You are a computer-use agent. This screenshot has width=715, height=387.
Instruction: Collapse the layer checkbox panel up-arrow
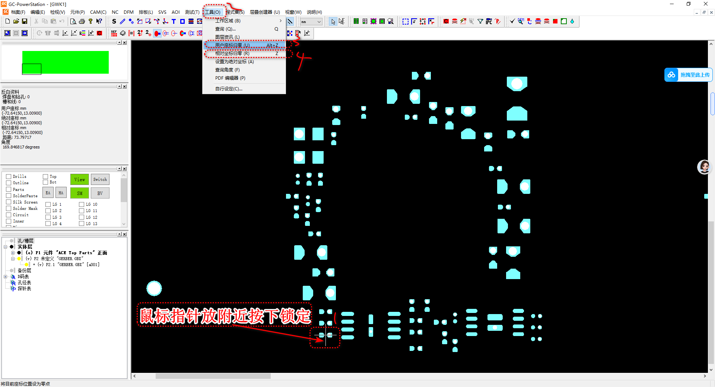[x=120, y=169]
